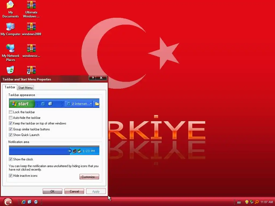Disable Group similar taskbar buttons
This screenshot has height=206, width=275.
click(x=10, y=129)
